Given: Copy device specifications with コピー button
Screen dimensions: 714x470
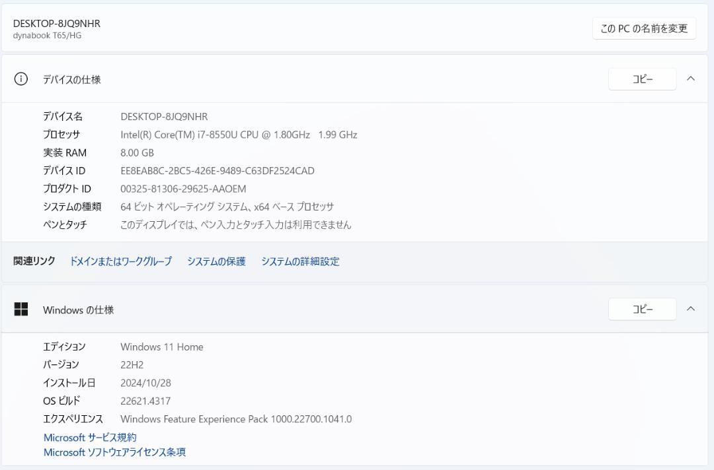Looking at the screenshot, I should 642,79.
